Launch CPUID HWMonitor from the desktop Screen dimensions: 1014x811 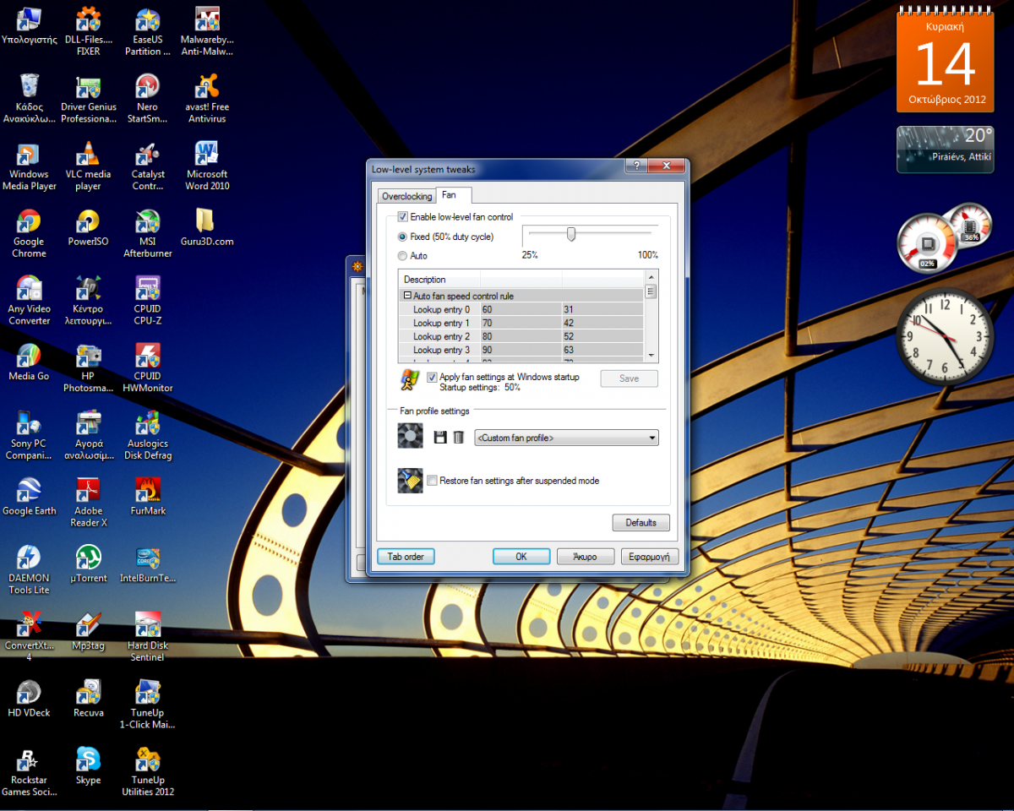click(x=148, y=368)
